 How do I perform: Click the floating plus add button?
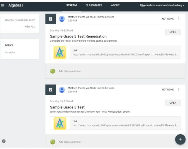180,139
